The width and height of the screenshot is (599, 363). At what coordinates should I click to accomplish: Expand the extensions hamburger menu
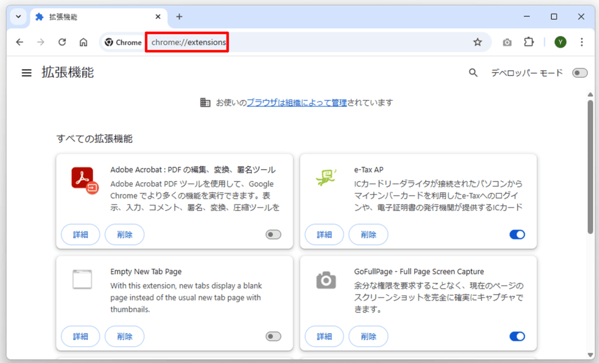[26, 73]
